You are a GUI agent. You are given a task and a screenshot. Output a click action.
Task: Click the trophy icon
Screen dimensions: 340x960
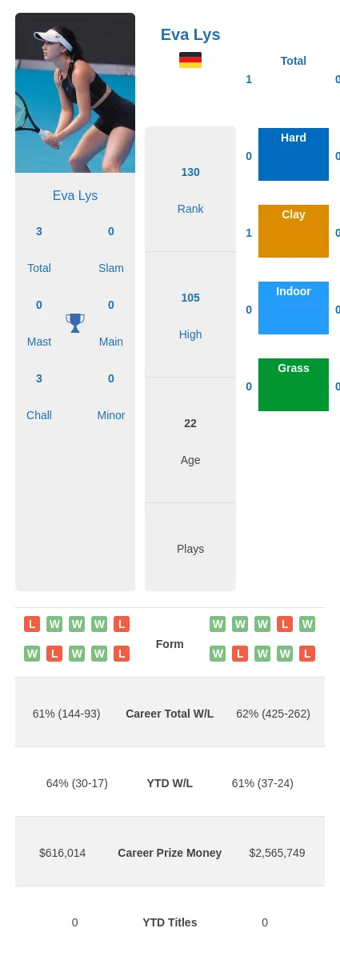(75, 323)
